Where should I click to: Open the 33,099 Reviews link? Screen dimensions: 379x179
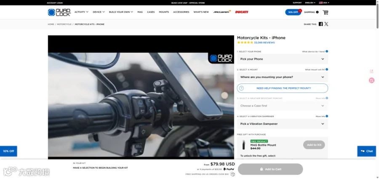[264, 43]
